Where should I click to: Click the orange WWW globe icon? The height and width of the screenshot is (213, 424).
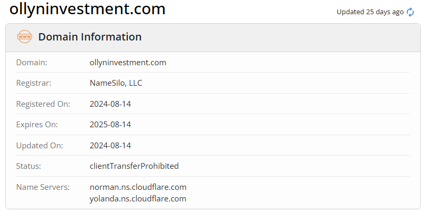25,37
